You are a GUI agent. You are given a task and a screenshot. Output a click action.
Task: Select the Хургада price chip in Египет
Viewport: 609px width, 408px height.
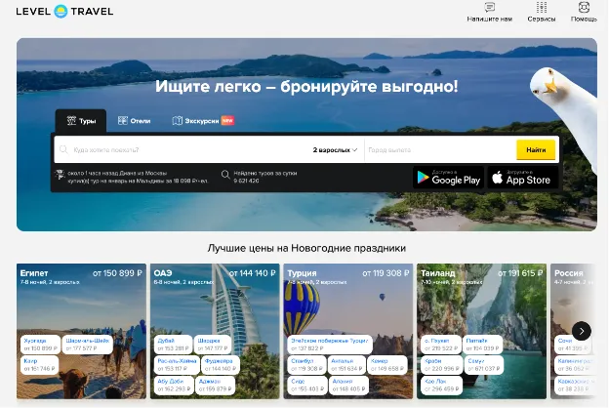coord(40,345)
